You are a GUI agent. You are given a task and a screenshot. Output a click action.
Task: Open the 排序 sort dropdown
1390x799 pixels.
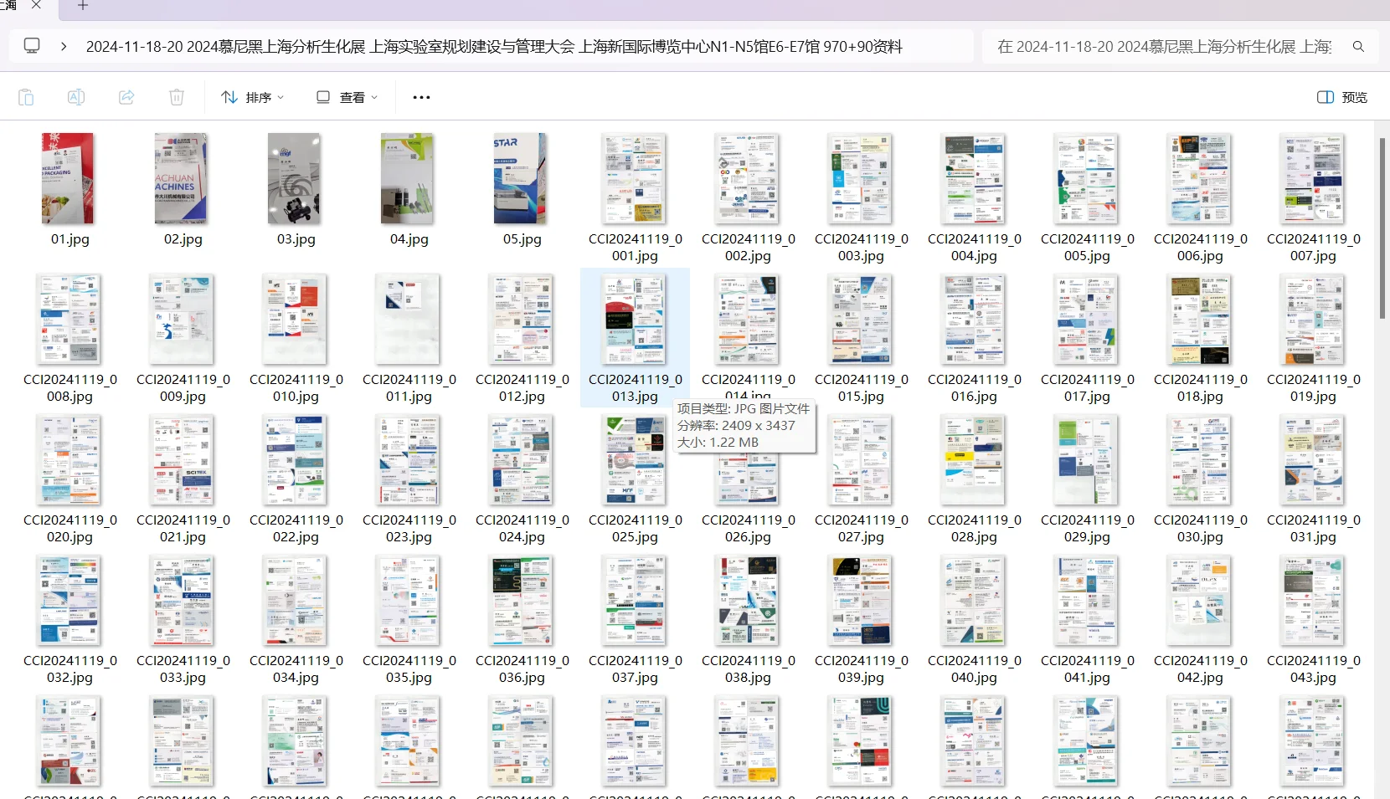pos(252,97)
